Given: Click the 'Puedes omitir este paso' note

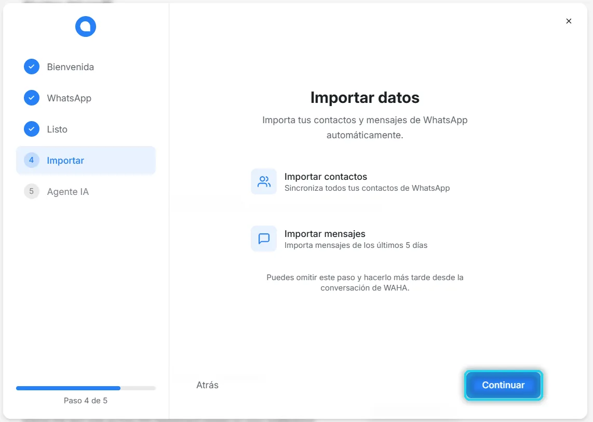Looking at the screenshot, I should click(365, 282).
